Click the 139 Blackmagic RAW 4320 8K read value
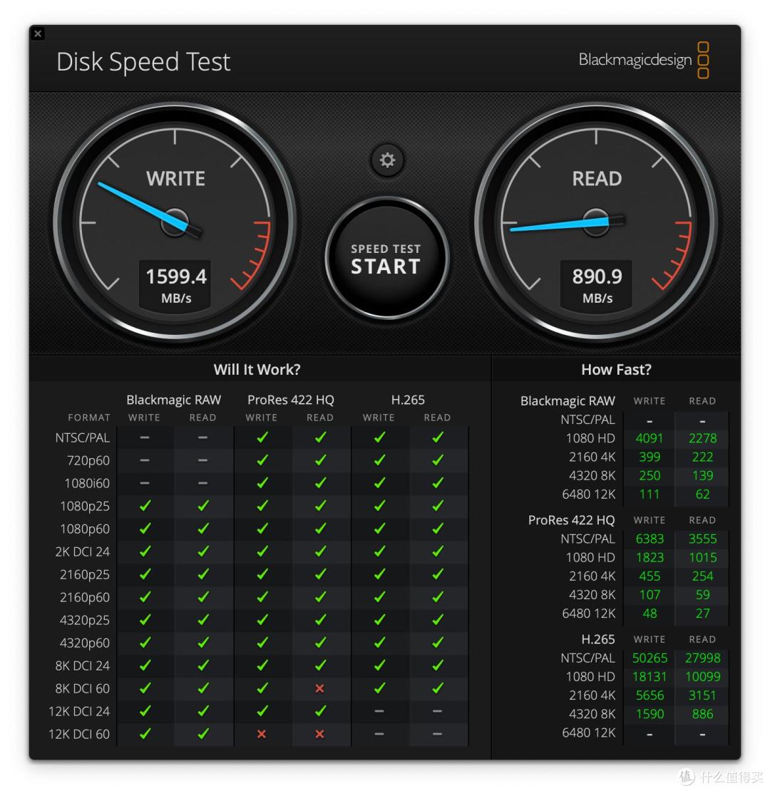Screen dimensions: 770x793 point(702,475)
